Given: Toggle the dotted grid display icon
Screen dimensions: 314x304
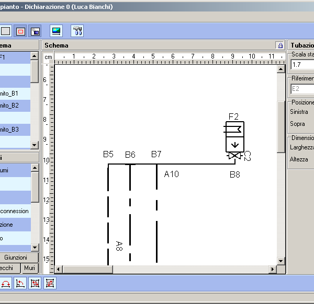Looking at the screenshot, I should 5,31.
